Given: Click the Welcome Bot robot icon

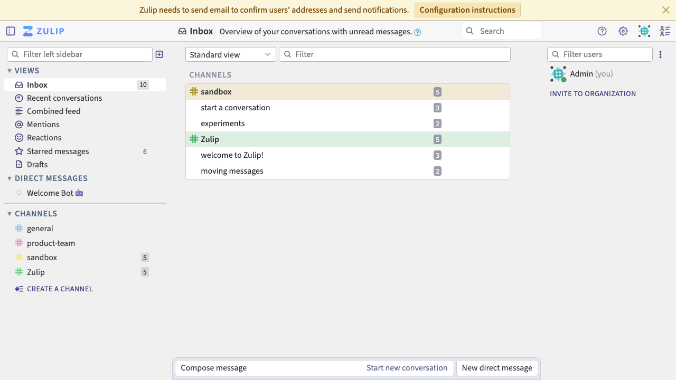Looking at the screenshot, I should click(79, 193).
